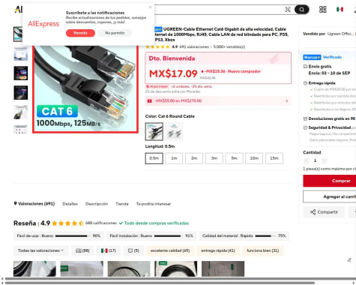
Task: Select 2m length option
Action: tap(194, 158)
